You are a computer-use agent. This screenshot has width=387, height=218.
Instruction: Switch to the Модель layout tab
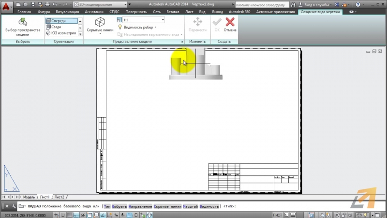click(29, 197)
